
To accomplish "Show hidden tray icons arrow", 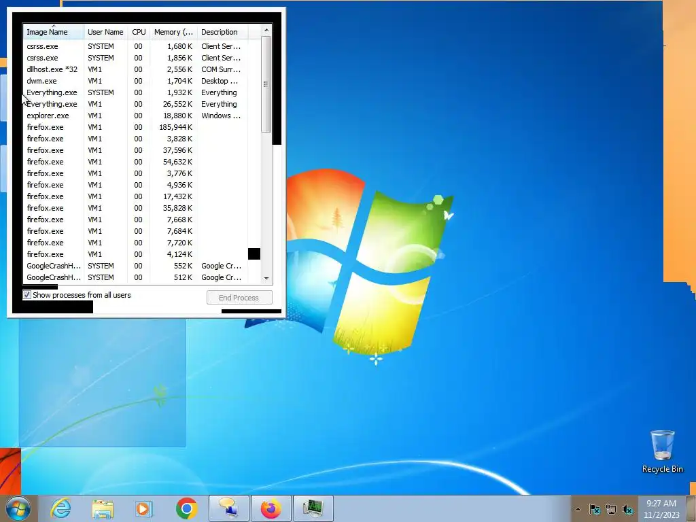I will click(578, 509).
